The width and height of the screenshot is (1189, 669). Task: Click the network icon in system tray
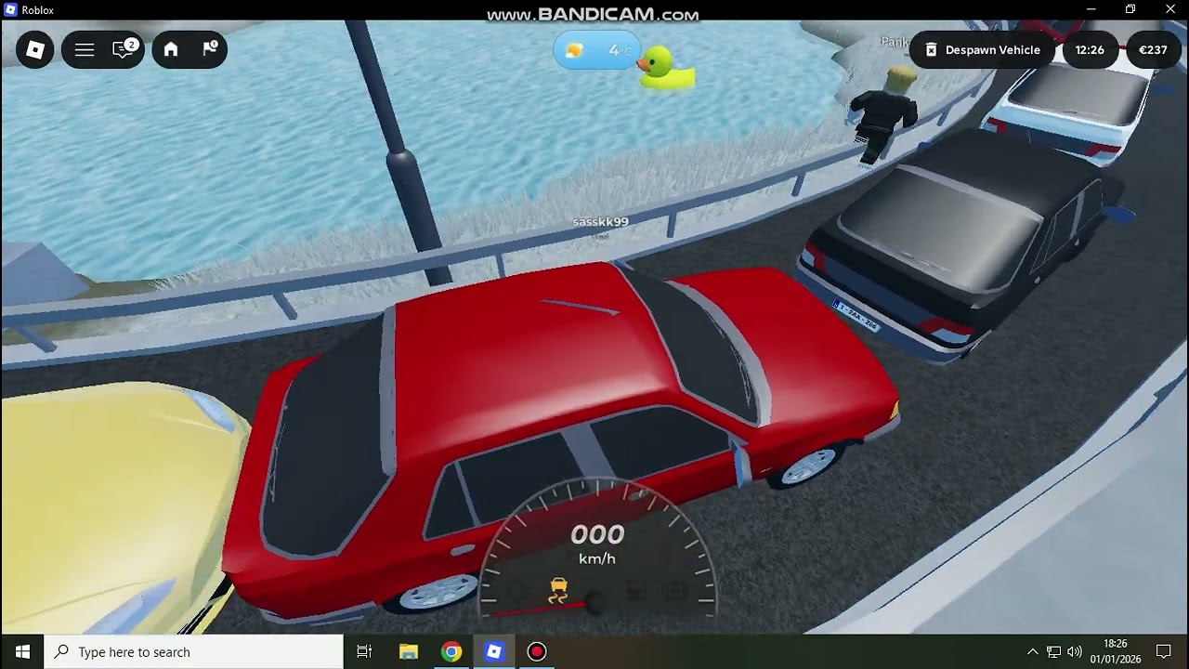click(x=1053, y=651)
